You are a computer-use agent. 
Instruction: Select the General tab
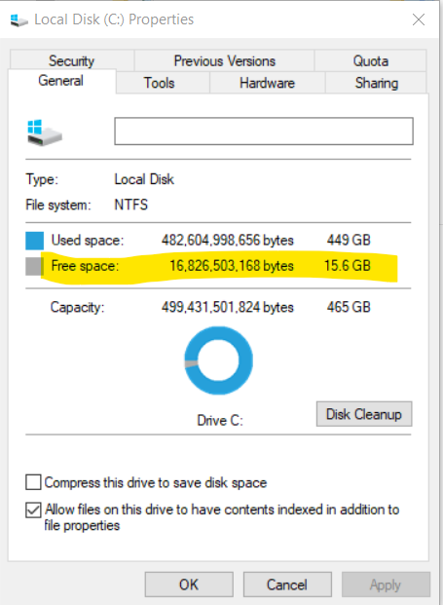(x=61, y=81)
